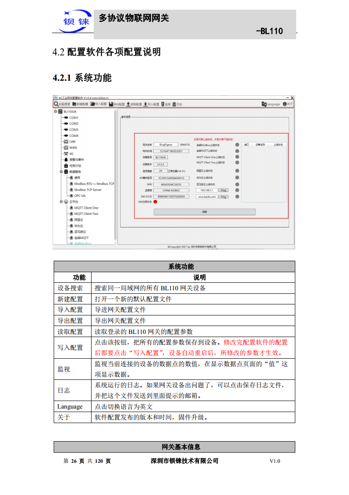Select the MQTT Client Two tree item
Screen dimensions: 349x495
click(84, 214)
